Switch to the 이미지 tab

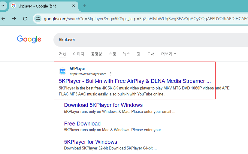coord(78,54)
